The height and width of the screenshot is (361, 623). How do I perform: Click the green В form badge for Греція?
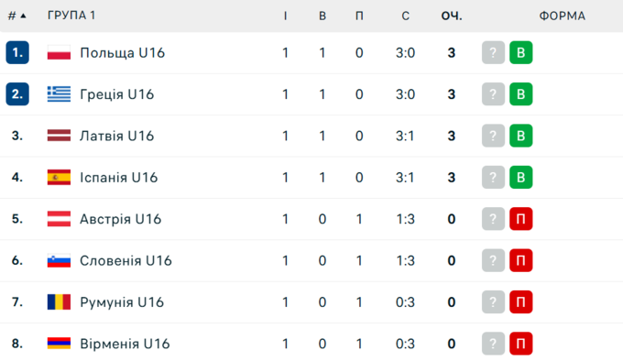pyautogui.click(x=521, y=94)
